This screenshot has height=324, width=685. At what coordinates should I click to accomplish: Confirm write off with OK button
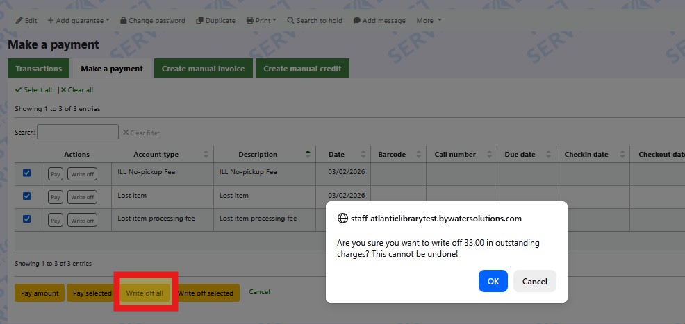[493, 281]
